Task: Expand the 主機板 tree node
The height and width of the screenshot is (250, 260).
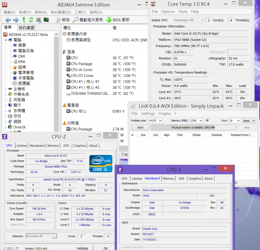Action: tap(6, 89)
